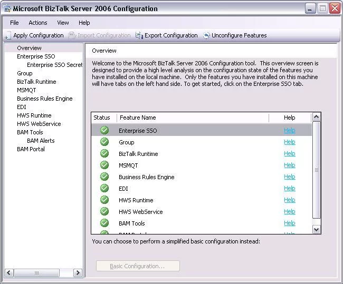The image size is (343, 284).
Task: Select HWS Runtime in left navigation
Action: click(34, 115)
